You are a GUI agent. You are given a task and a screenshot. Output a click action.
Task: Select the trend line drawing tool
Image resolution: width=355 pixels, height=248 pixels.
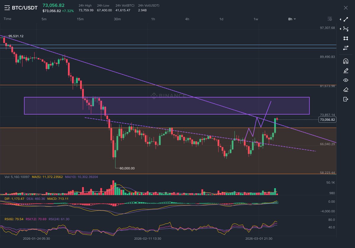coord(346,20)
